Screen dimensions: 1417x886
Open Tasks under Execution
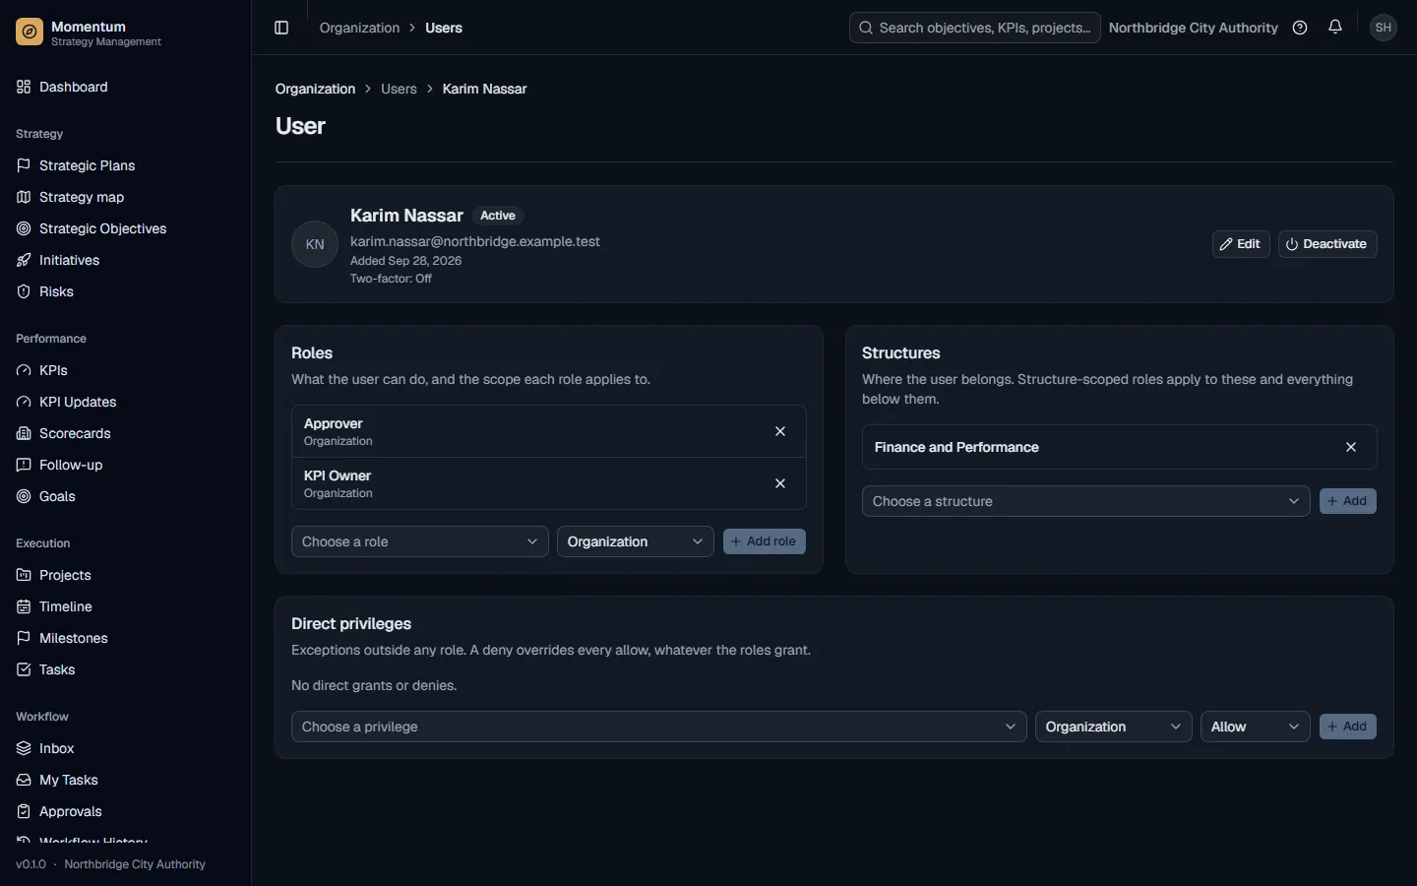click(125, 669)
